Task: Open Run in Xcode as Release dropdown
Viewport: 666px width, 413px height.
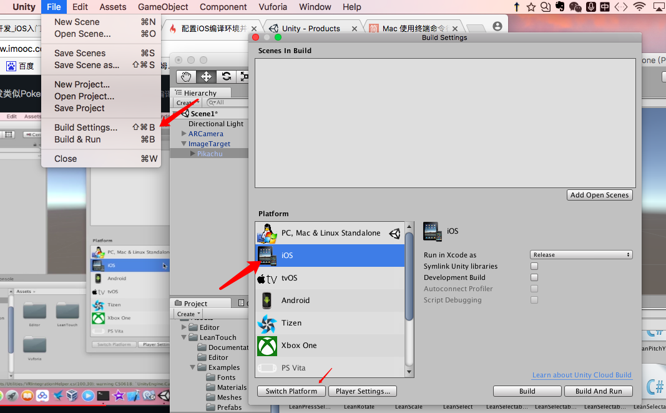Action: [581, 255]
